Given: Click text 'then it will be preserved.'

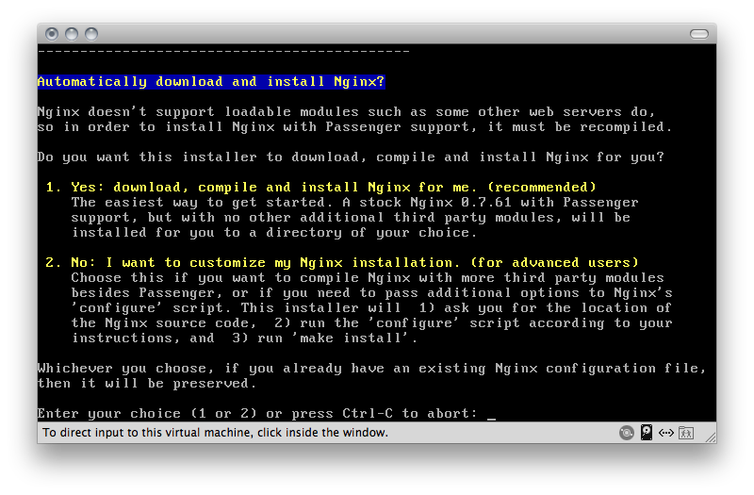Looking at the screenshot, I should [x=147, y=384].
